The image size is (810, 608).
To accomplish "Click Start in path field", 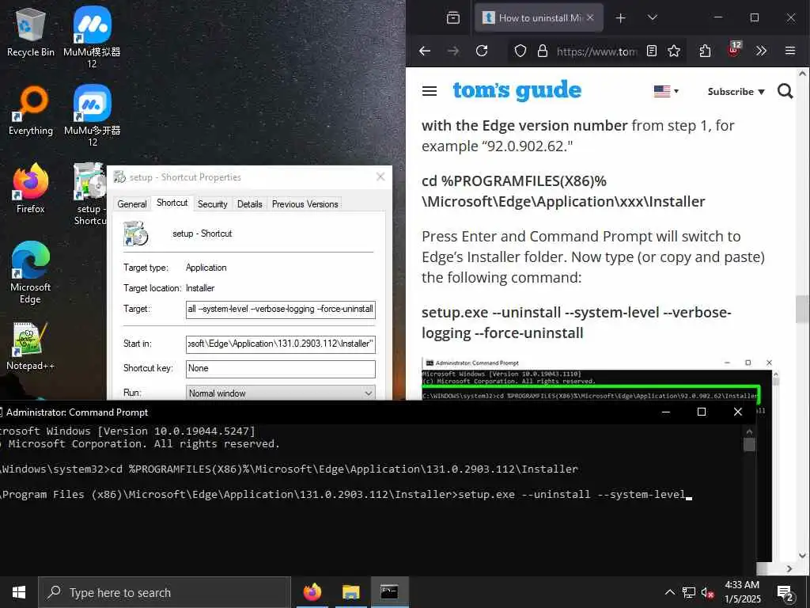I will click(281, 344).
